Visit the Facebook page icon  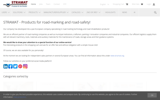[x=10, y=66]
